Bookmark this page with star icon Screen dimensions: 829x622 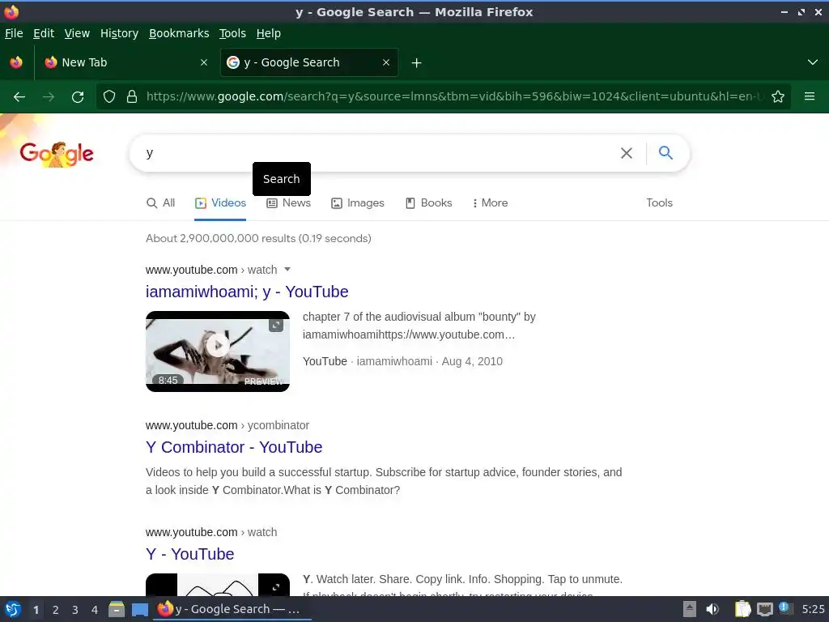(778, 97)
